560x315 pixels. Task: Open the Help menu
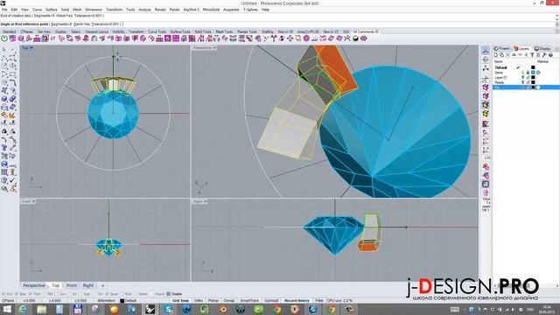(265, 10)
